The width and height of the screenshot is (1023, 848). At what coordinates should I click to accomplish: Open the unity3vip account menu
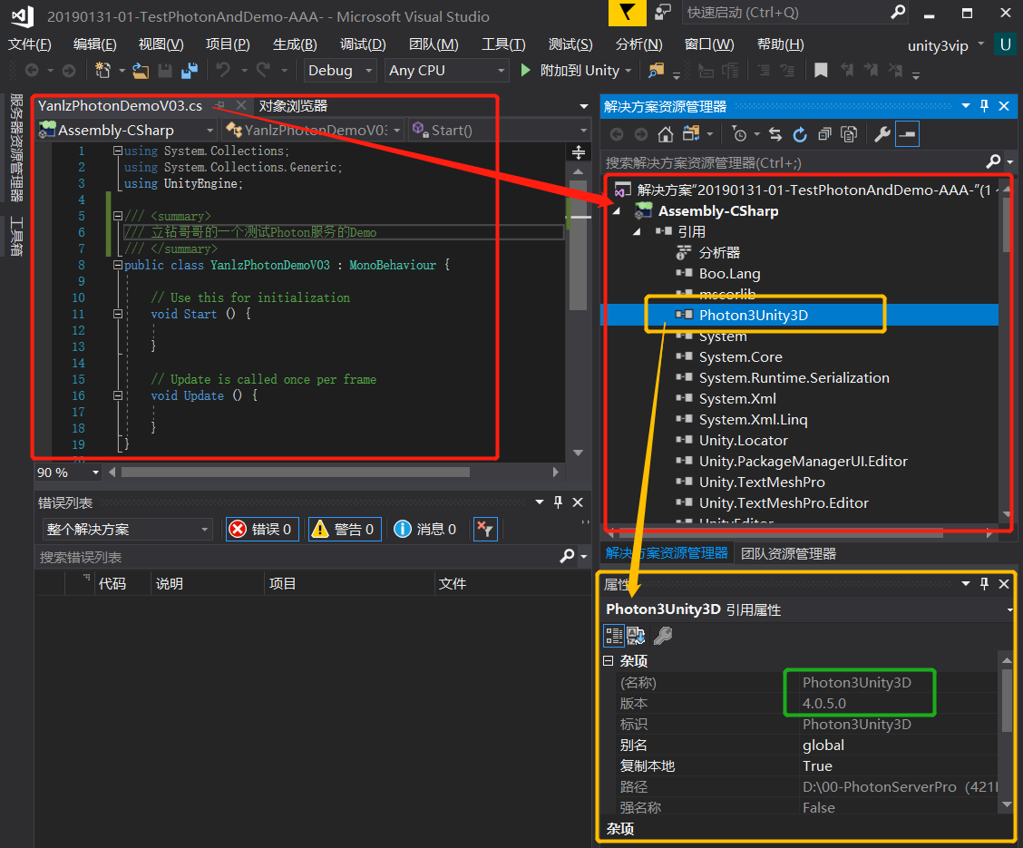click(945, 45)
